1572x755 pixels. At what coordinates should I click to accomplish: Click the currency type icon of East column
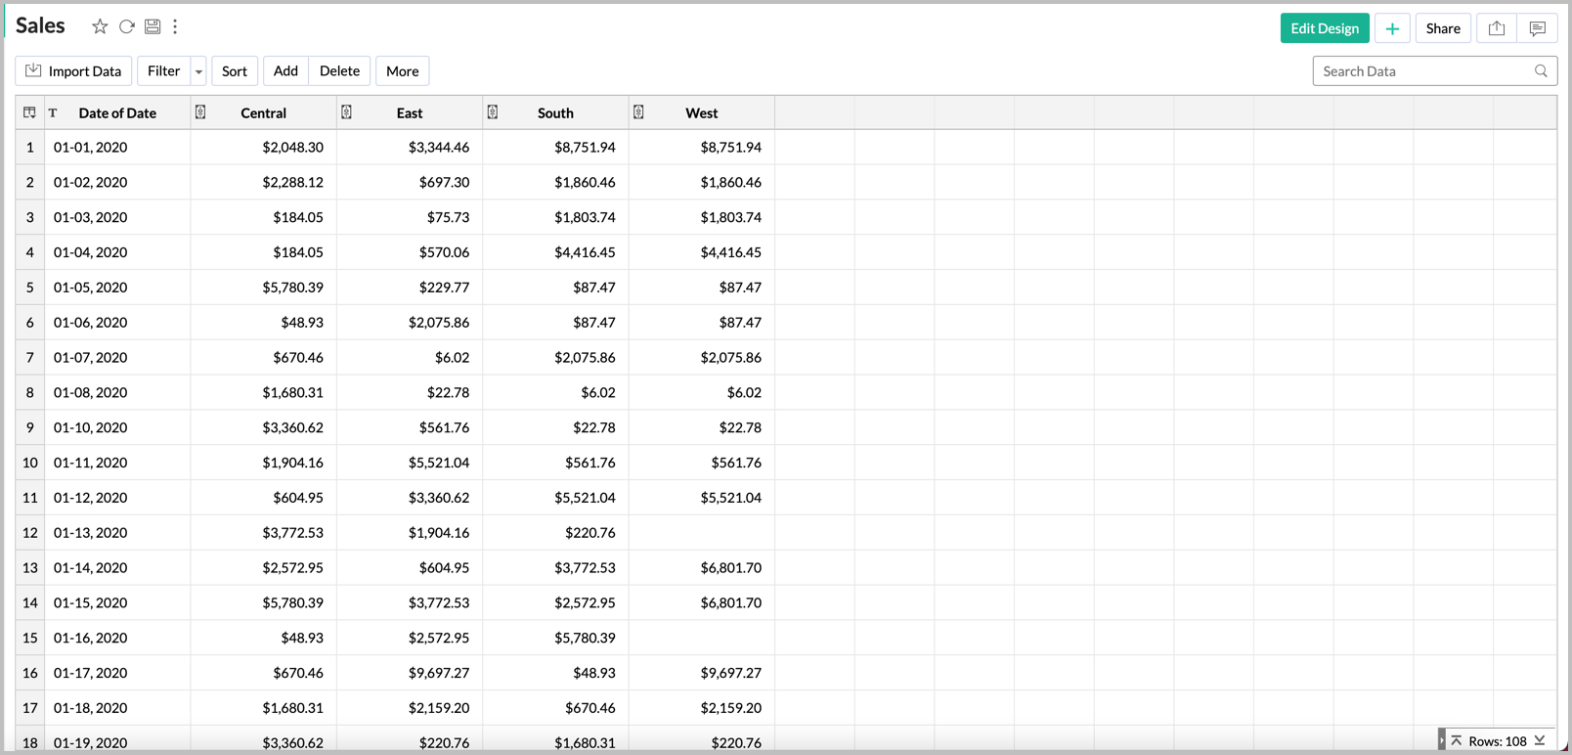346,112
